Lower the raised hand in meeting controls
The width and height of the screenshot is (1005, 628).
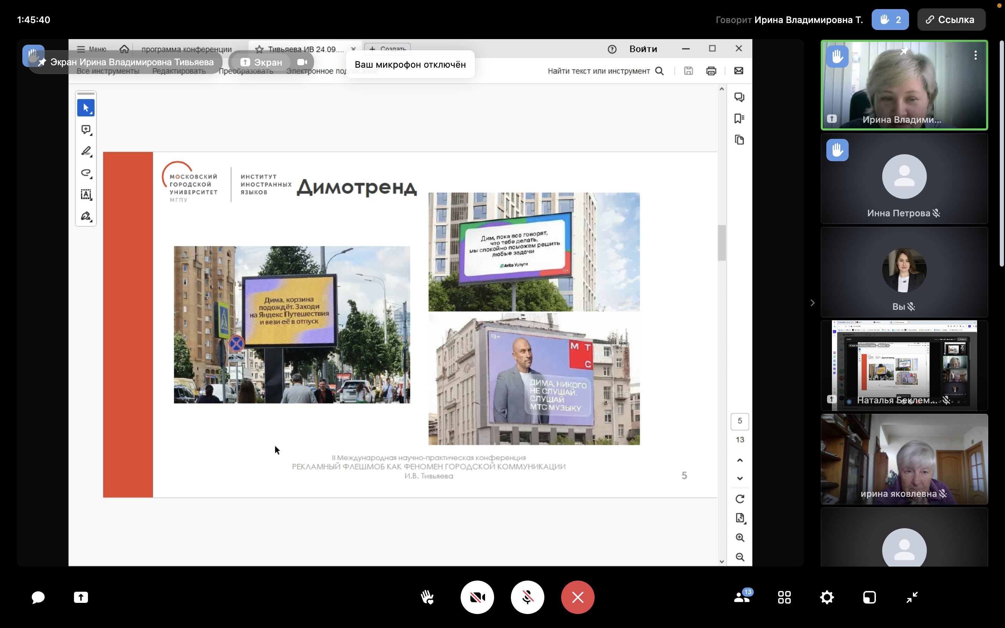coord(427,597)
